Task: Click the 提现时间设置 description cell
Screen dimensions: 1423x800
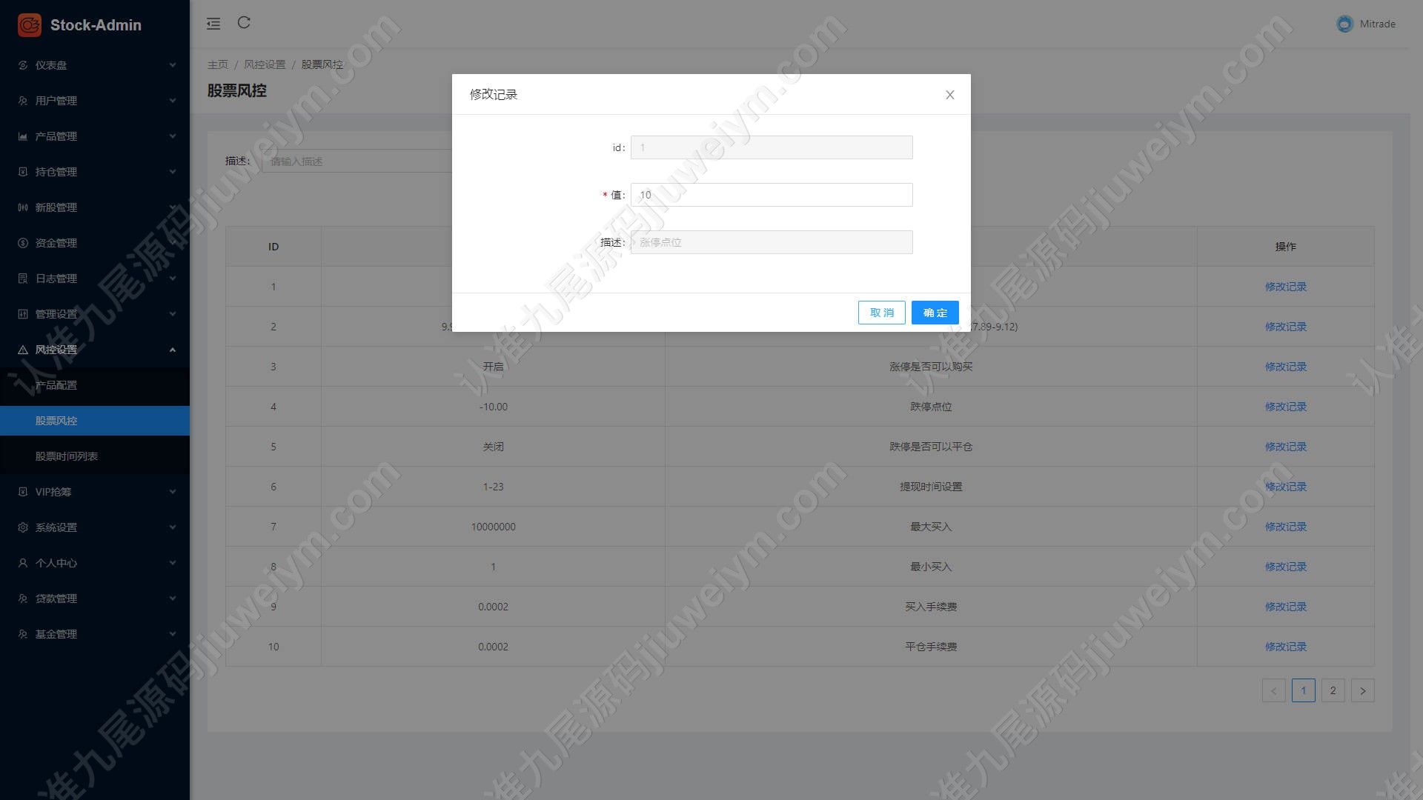Action: (x=931, y=487)
